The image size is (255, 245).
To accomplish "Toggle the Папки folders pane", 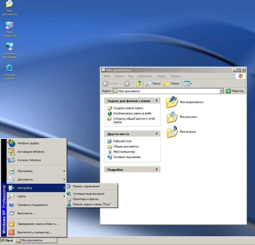I will (172, 84).
